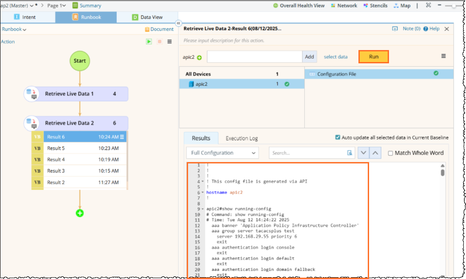Open the Full Configuration dropdown

[x=222, y=153]
